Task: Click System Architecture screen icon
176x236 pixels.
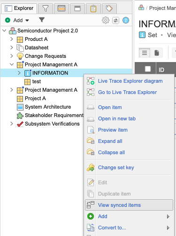Action: (20, 107)
